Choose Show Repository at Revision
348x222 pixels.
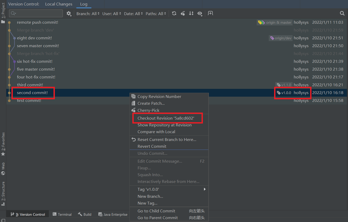(x=169, y=125)
